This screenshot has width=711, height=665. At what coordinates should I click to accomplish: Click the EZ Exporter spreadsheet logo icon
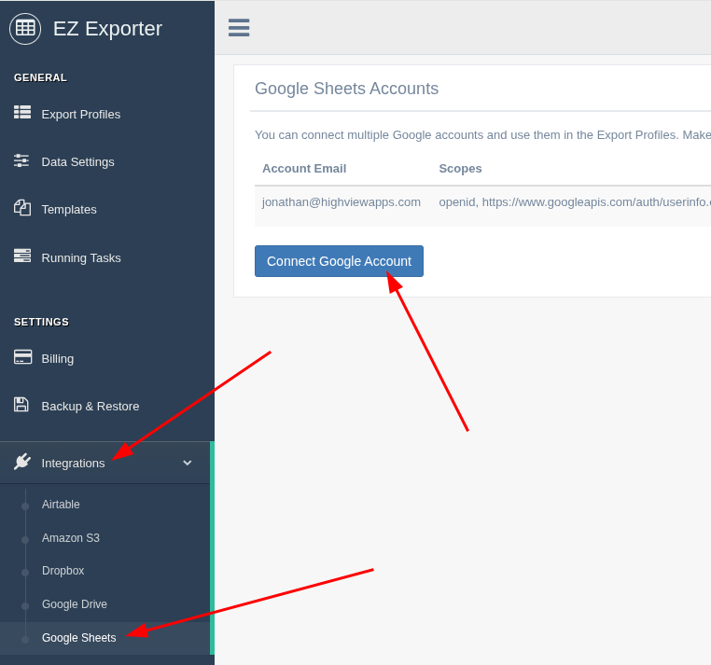25,29
